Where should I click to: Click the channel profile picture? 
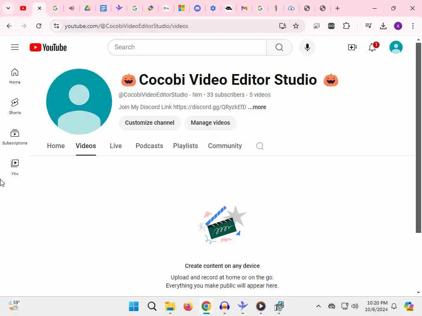79,102
